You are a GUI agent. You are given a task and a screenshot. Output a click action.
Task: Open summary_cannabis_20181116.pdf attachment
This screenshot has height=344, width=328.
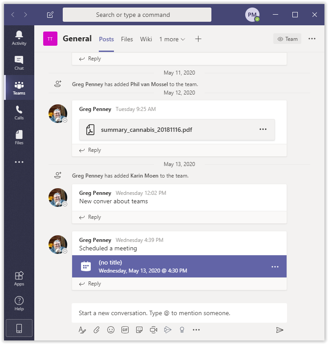pyautogui.click(x=177, y=130)
